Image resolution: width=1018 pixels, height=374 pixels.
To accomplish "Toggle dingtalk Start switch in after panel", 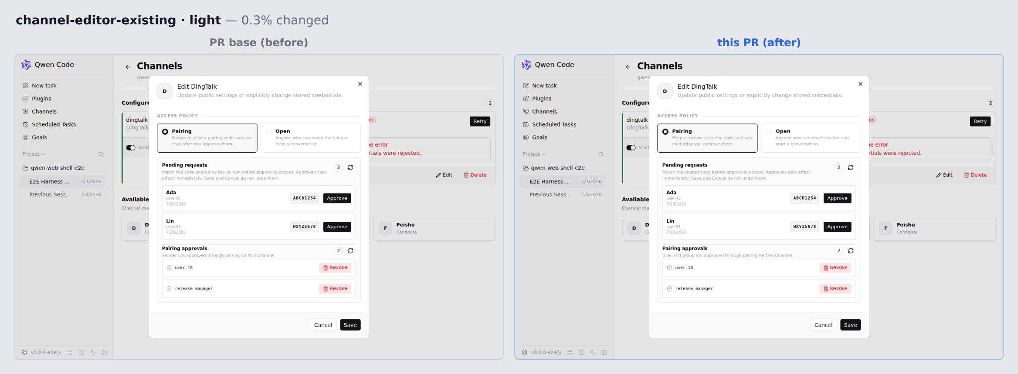I will point(631,148).
